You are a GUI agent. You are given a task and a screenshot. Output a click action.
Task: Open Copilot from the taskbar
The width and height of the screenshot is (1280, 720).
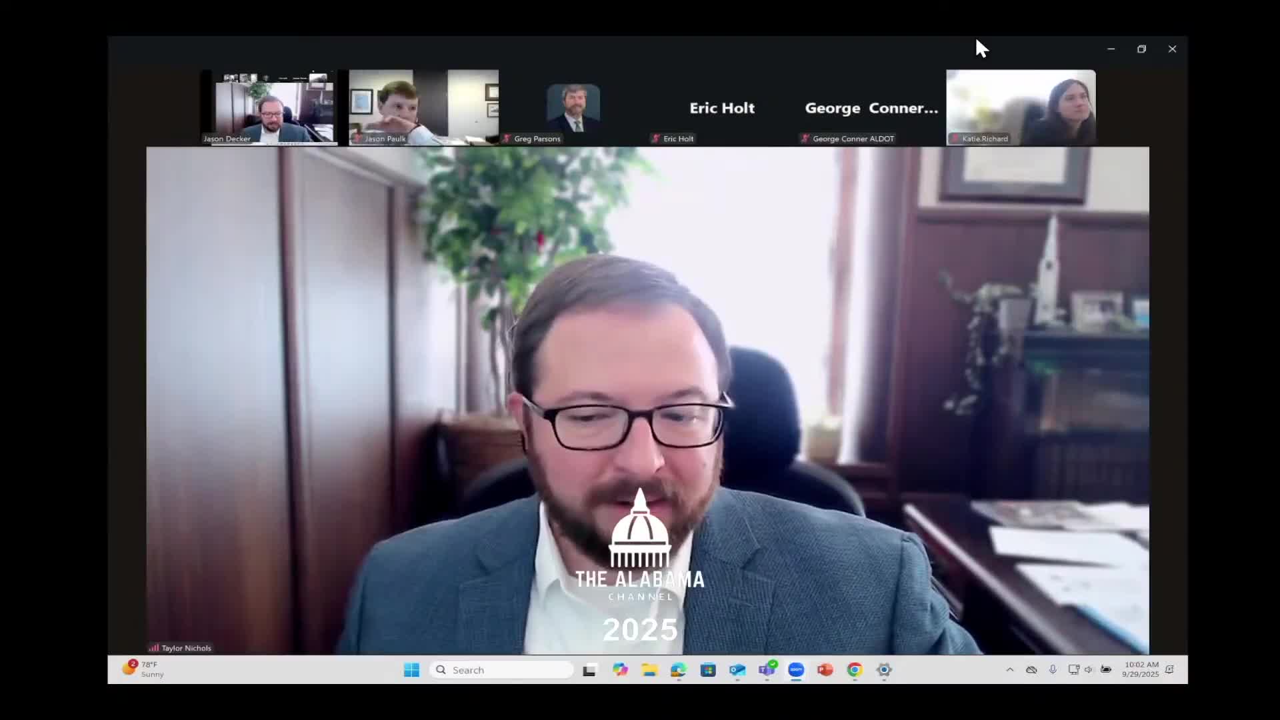(x=620, y=670)
